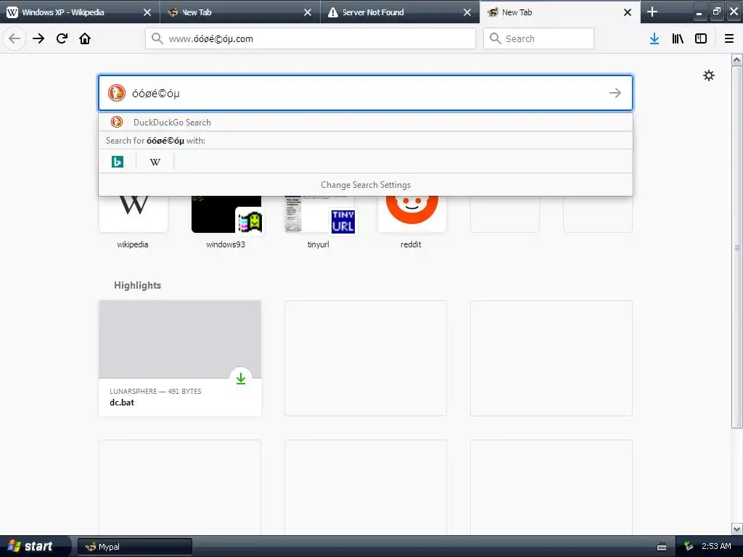Click the DuckDuckGo logo in the search field
743x557 pixels.
click(117, 93)
